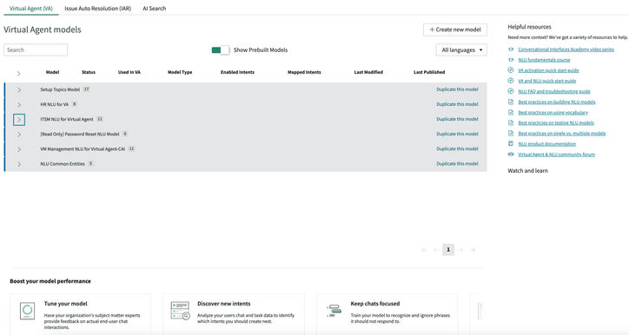Click the graduation cap icon beside Academy video series

tap(511, 49)
